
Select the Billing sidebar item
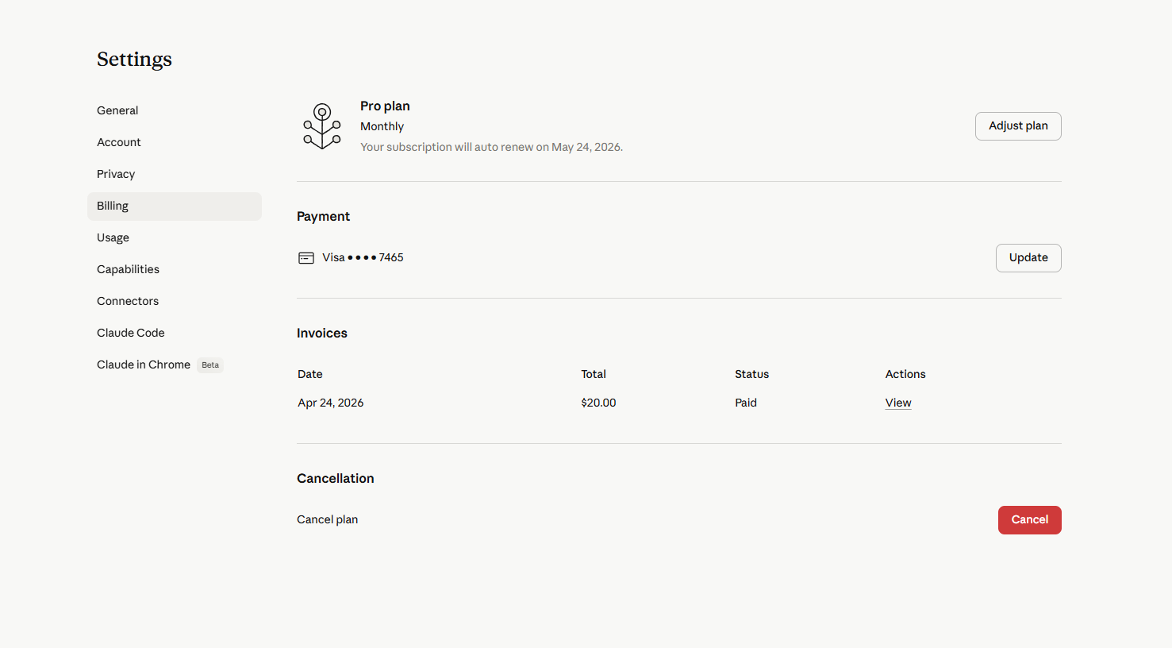click(113, 206)
